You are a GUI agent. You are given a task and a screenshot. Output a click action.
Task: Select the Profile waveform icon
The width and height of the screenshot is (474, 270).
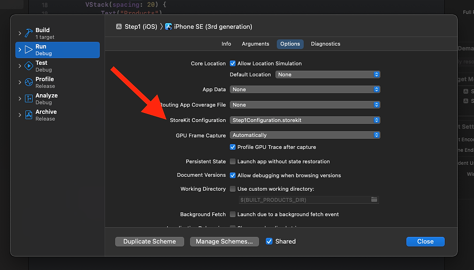(29, 82)
